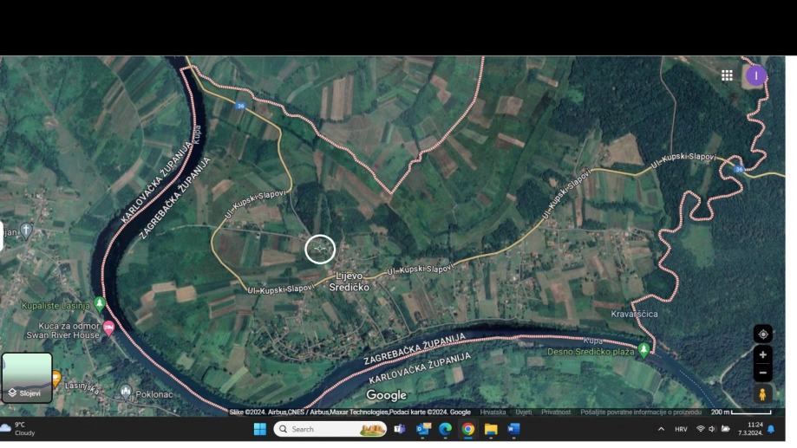Zoom out with the minus button

(762, 373)
